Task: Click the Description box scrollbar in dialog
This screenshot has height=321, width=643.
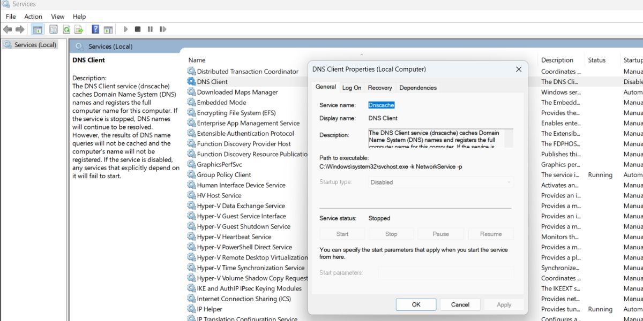Action: (x=509, y=138)
